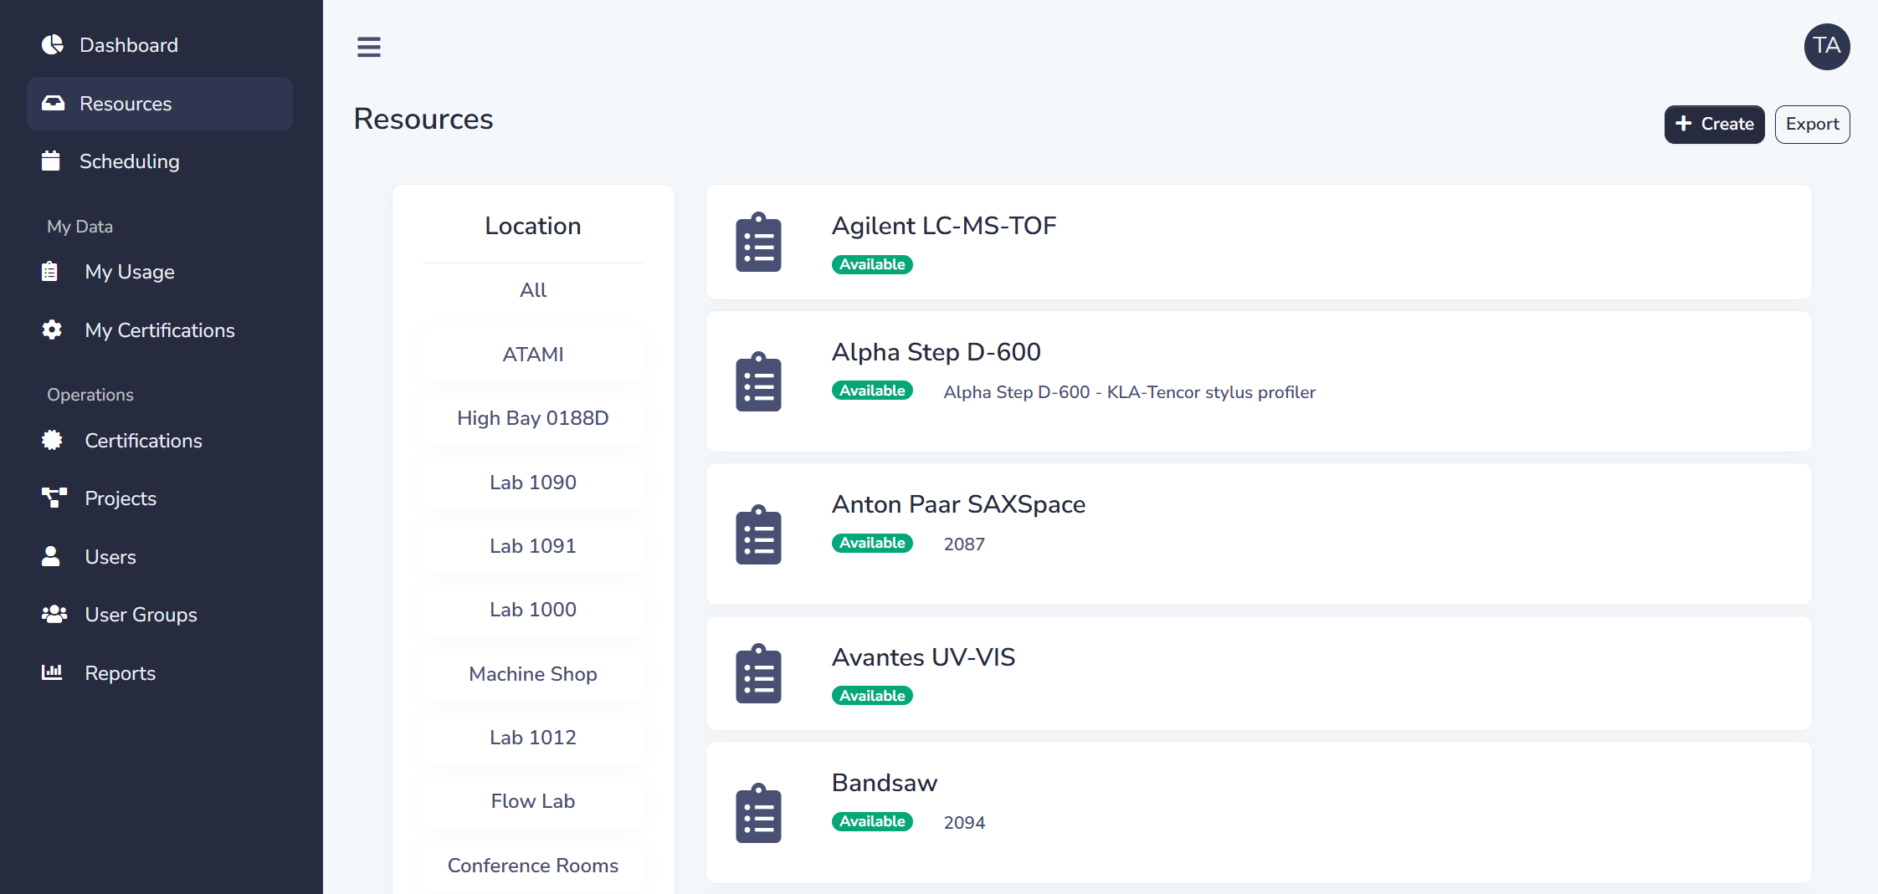1878x894 pixels.
Task: Click the My Usage clipboard icon
Action: coord(50,271)
